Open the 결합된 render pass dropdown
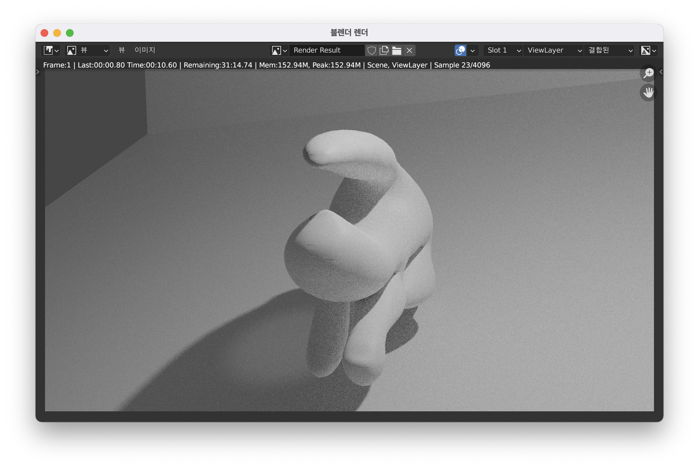Screen dimensions: 699x469 (609, 50)
